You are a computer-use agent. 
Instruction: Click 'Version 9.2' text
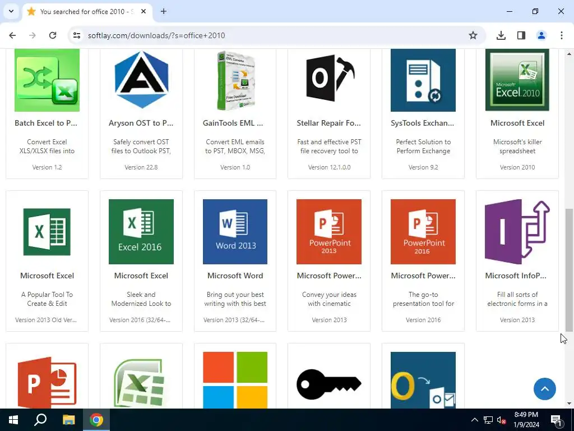423,167
